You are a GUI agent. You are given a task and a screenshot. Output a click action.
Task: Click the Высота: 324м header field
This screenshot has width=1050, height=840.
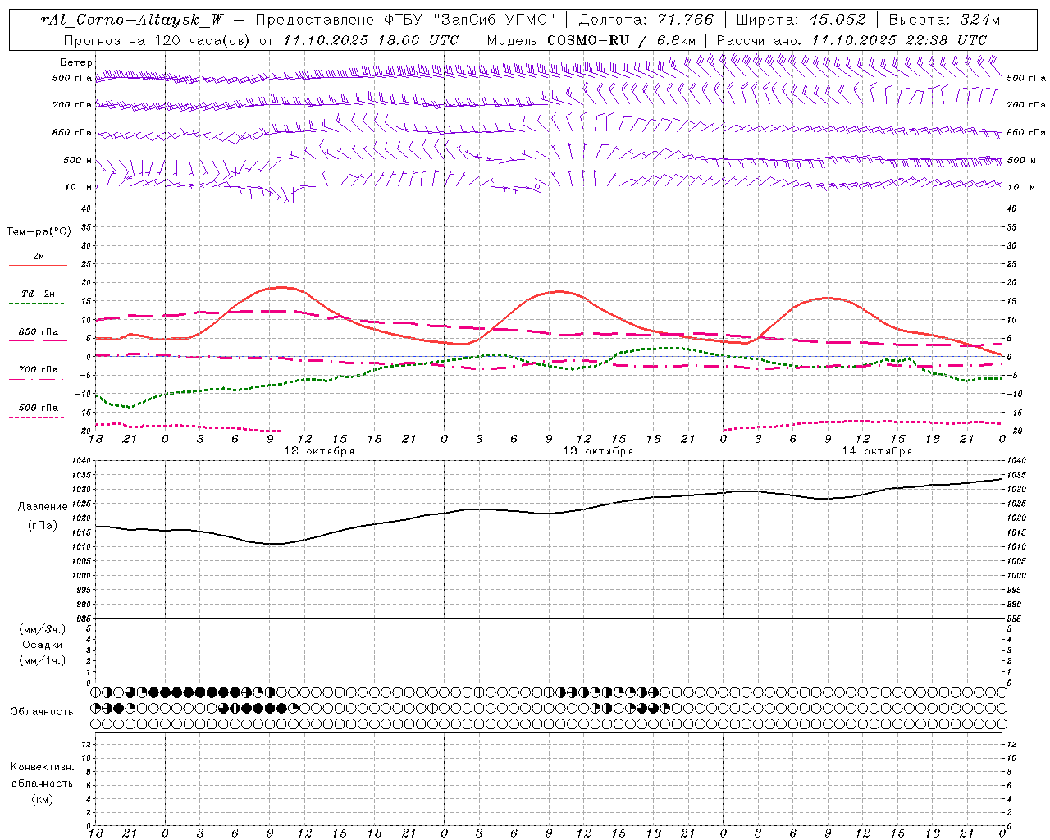[944, 20]
